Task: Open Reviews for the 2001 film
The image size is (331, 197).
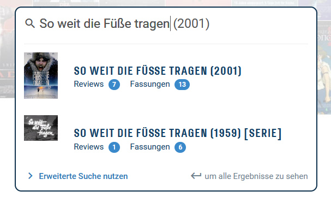Action: pos(89,84)
